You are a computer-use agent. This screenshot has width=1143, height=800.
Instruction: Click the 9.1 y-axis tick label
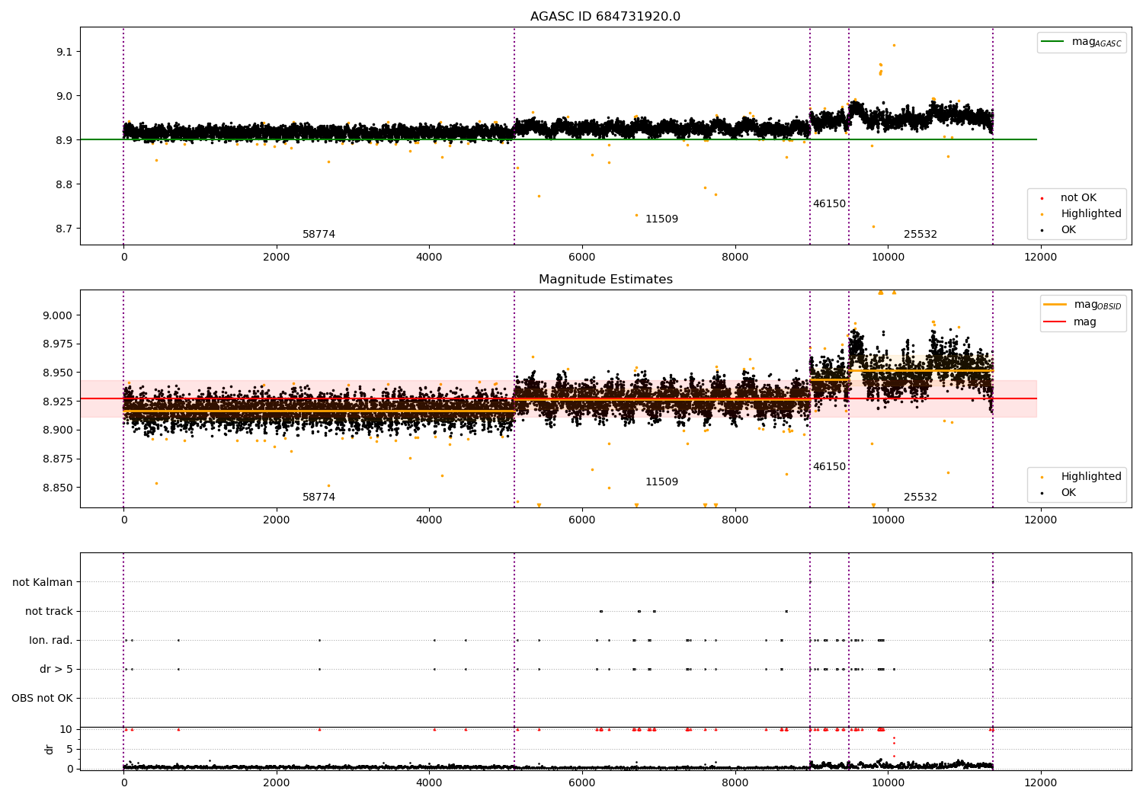pyautogui.click(x=64, y=52)
